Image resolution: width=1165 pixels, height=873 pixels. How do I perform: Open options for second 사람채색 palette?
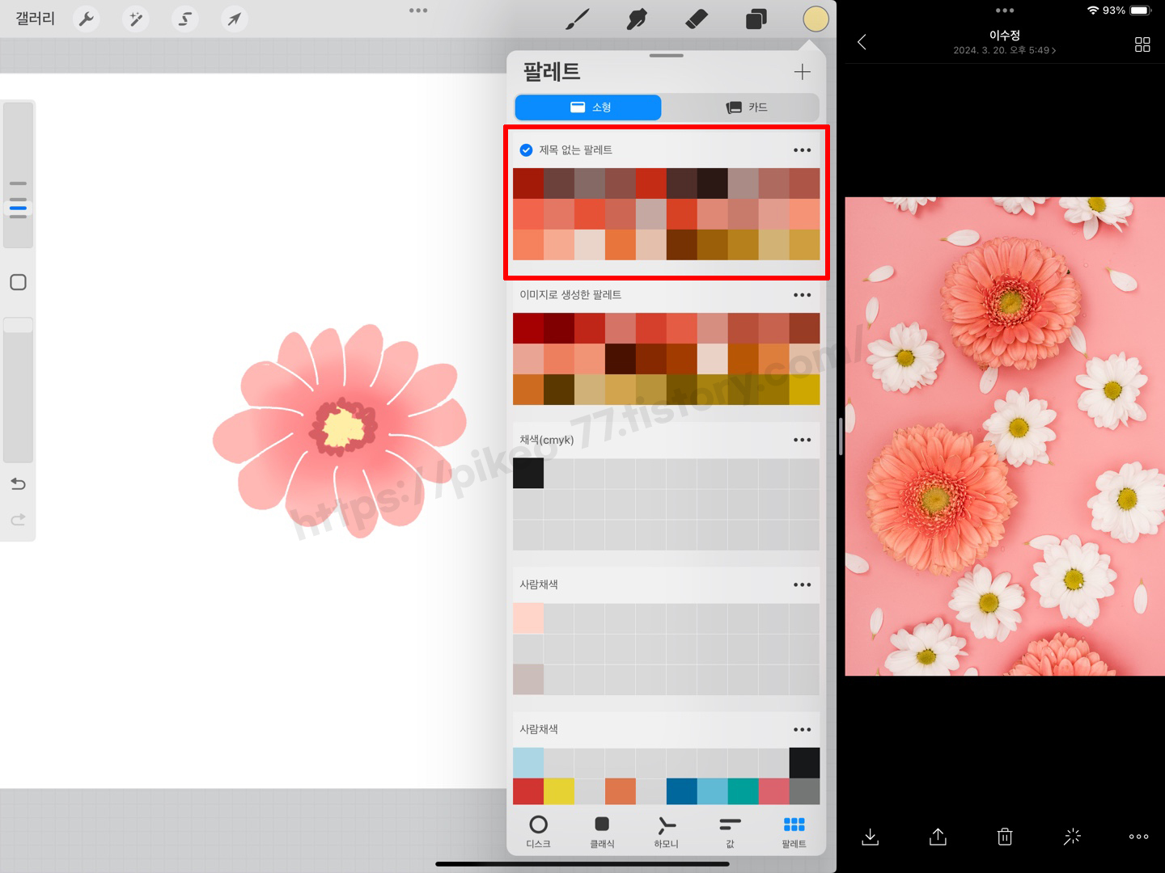tap(802, 729)
